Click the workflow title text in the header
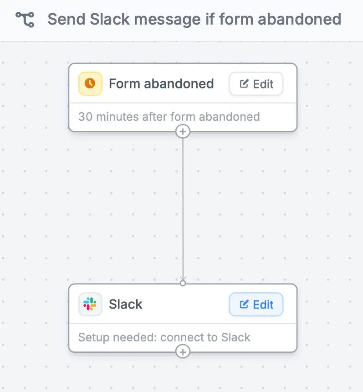Viewport: 363px width, 392px height. [x=195, y=19]
